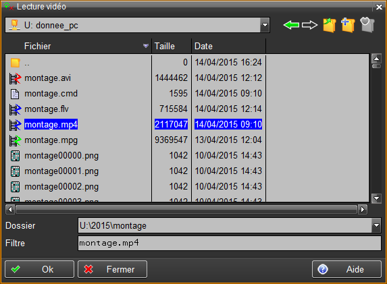Create new folder with plus icon
Screen dimensions: 387x284
point(348,25)
